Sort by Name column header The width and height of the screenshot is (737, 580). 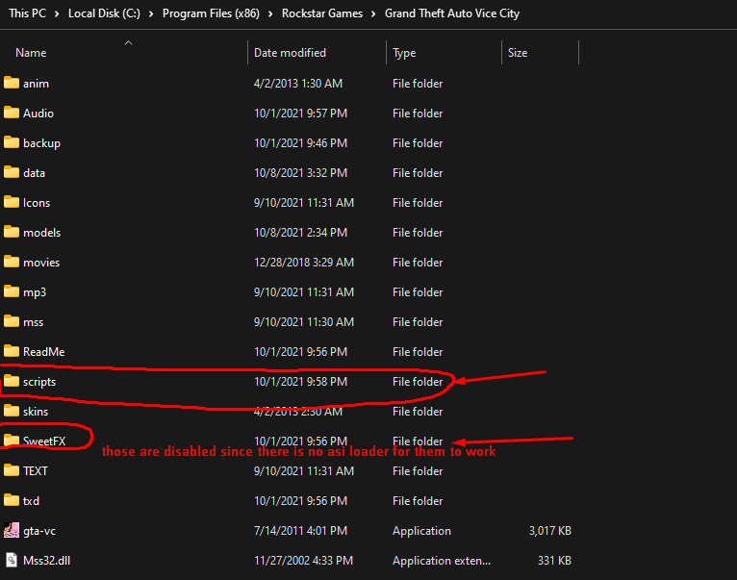click(31, 53)
